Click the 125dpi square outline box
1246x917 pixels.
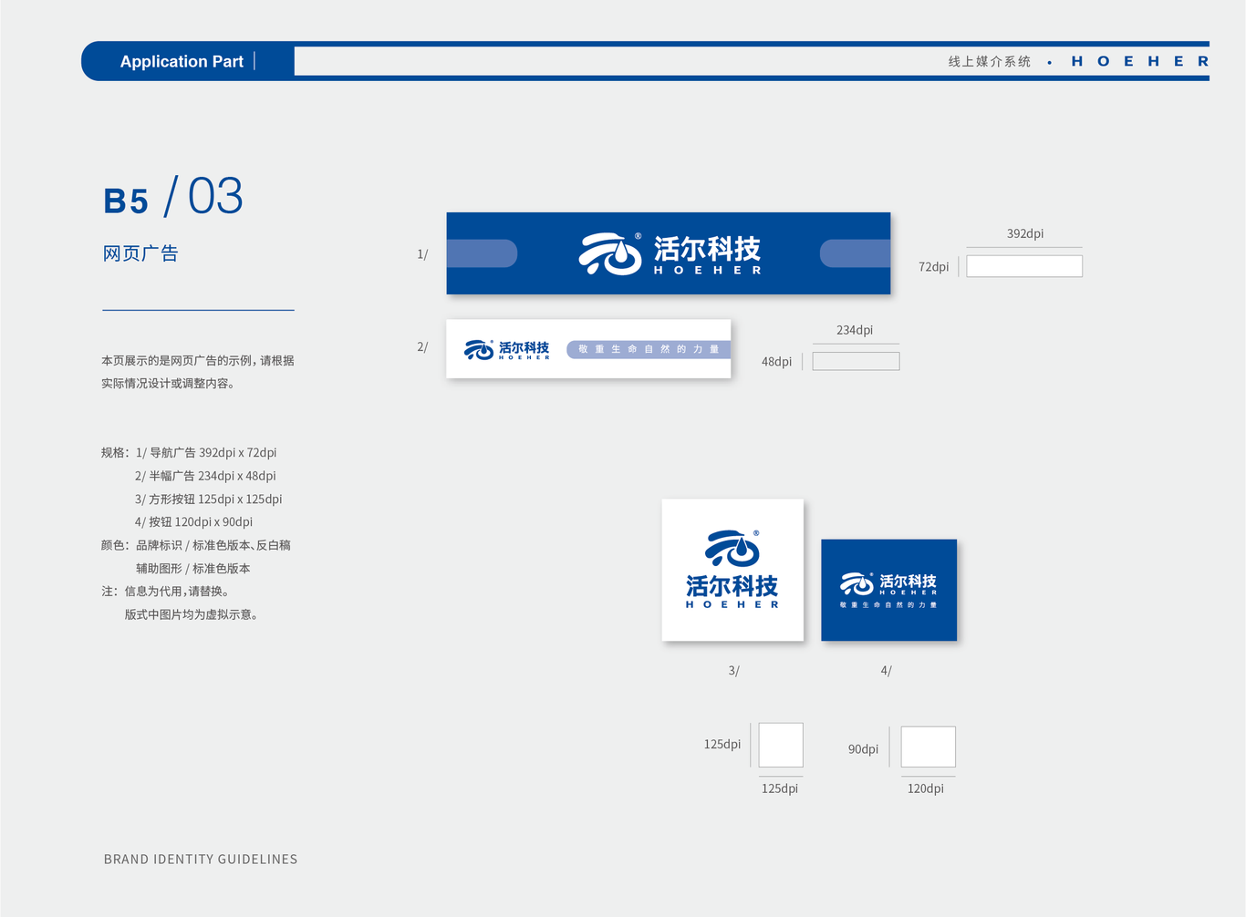tap(781, 745)
